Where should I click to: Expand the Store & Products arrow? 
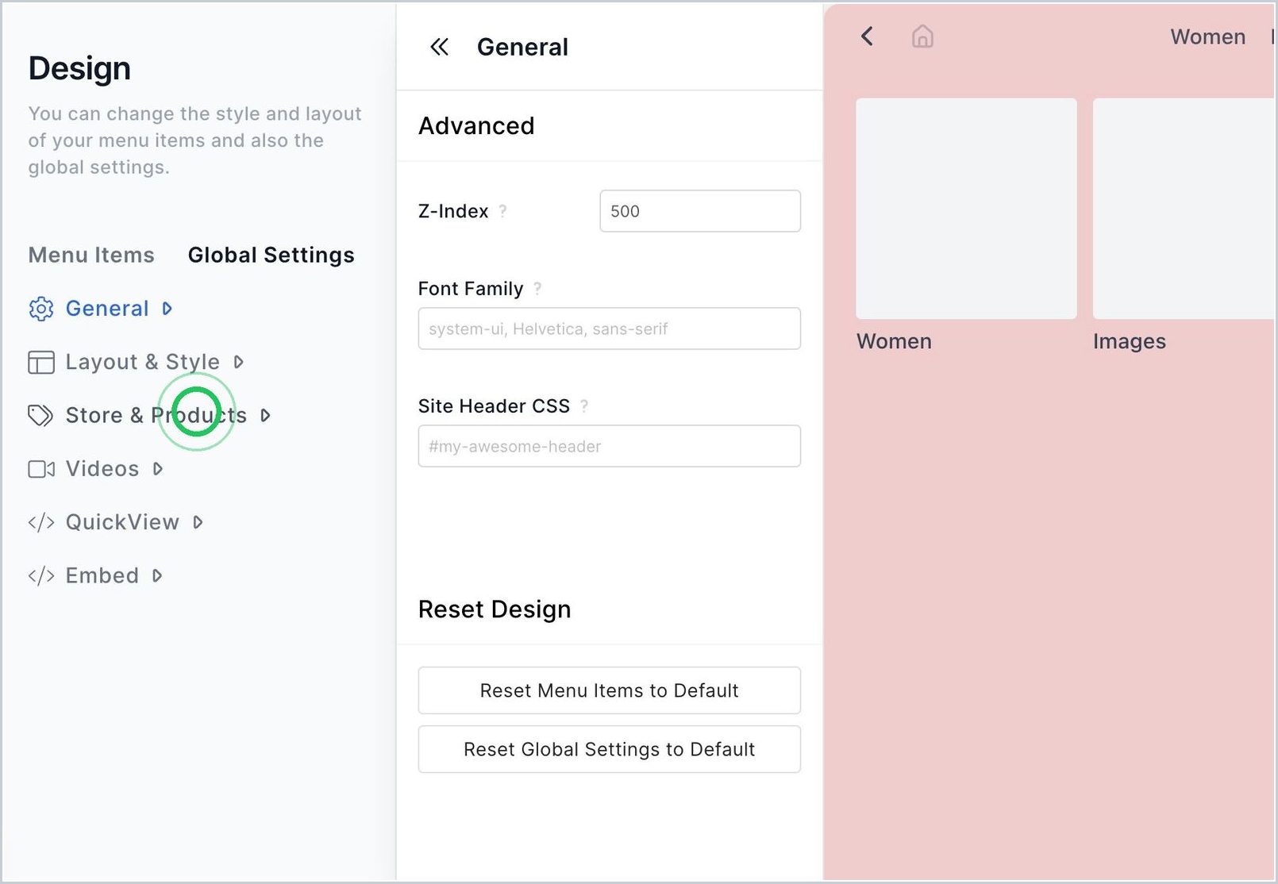pos(265,415)
